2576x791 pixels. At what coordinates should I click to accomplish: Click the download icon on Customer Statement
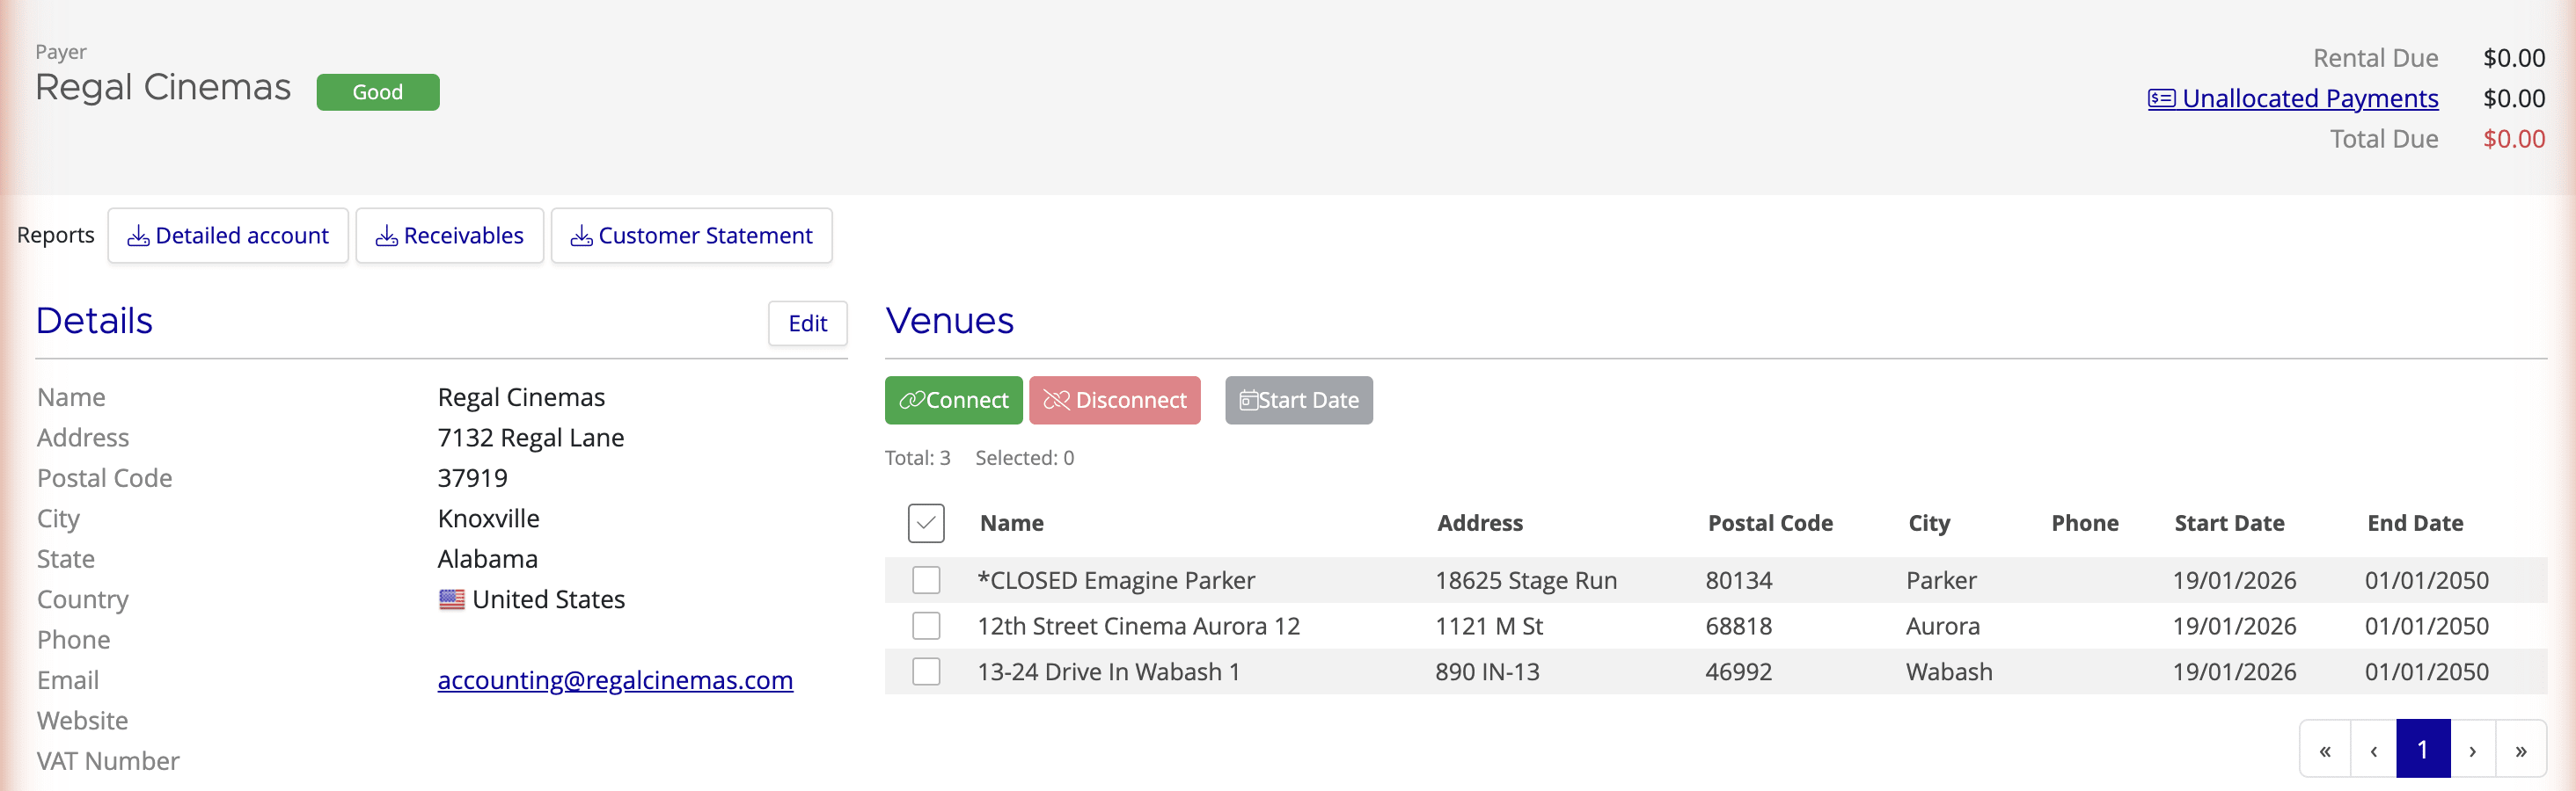tap(583, 236)
